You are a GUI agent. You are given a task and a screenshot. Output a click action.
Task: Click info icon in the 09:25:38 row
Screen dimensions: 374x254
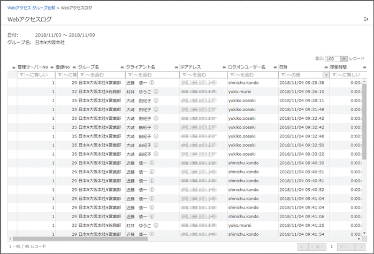pos(152,83)
